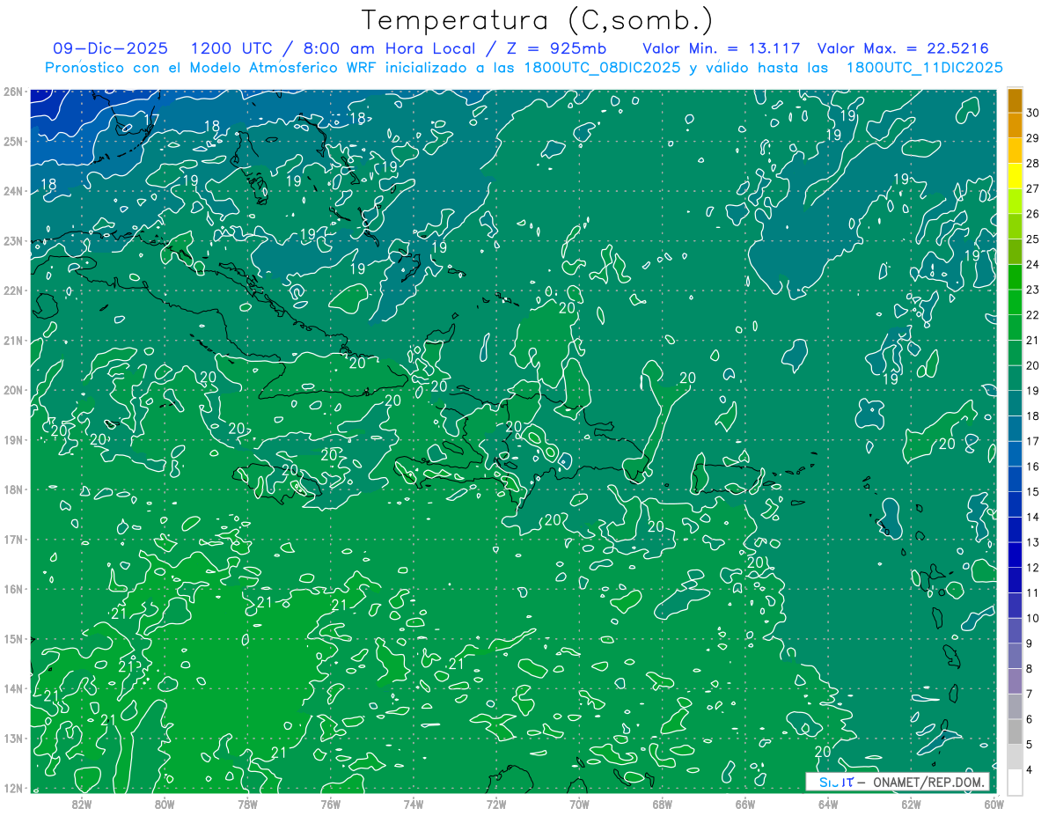Pick the white swatch below 4

pyautogui.click(x=1015, y=782)
